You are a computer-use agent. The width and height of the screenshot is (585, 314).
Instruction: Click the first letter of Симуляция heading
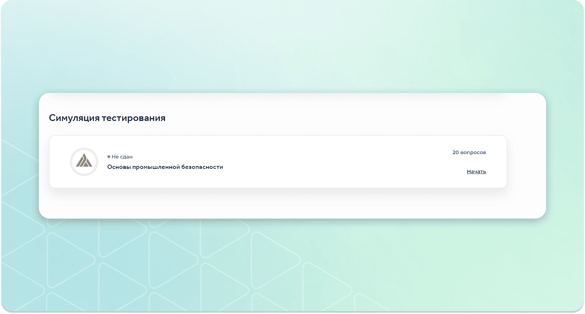(x=52, y=118)
